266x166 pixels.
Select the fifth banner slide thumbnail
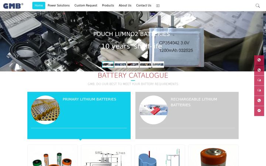click(x=158, y=65)
